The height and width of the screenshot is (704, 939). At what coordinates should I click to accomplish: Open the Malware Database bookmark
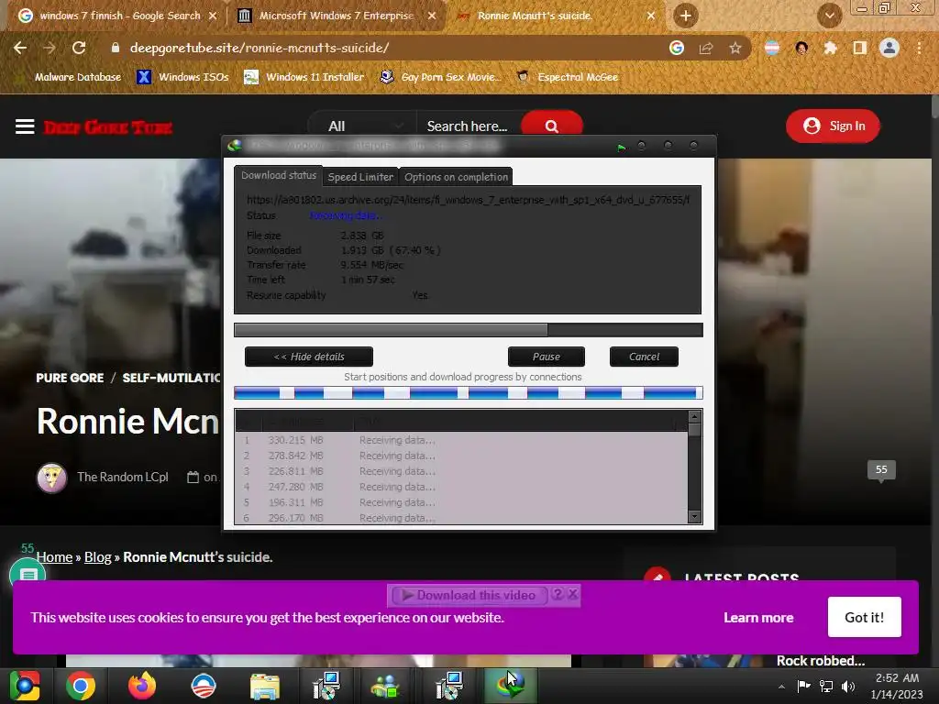click(x=69, y=77)
